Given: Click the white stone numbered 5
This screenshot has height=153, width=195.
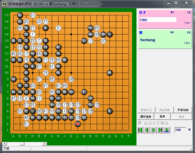Looking at the screenshot, I should point(58,28).
